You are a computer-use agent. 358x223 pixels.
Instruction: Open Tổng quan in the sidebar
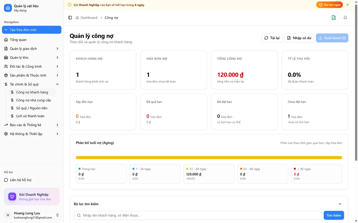click(x=32, y=40)
